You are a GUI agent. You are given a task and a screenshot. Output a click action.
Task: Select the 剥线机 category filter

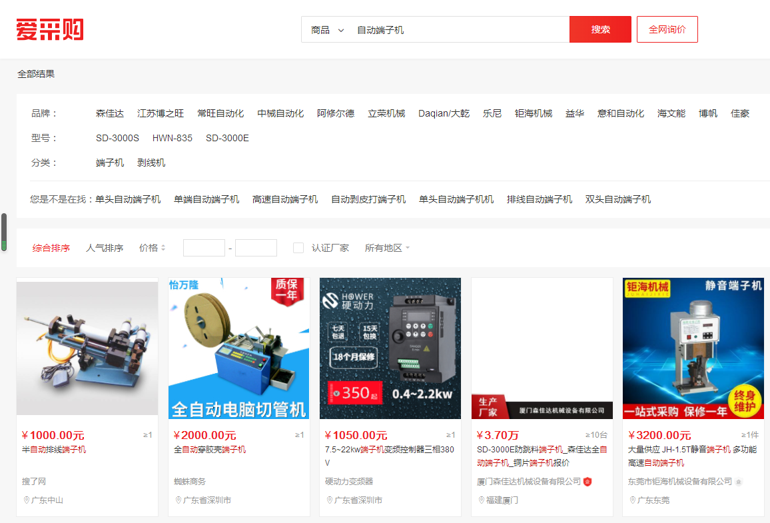[x=151, y=163]
